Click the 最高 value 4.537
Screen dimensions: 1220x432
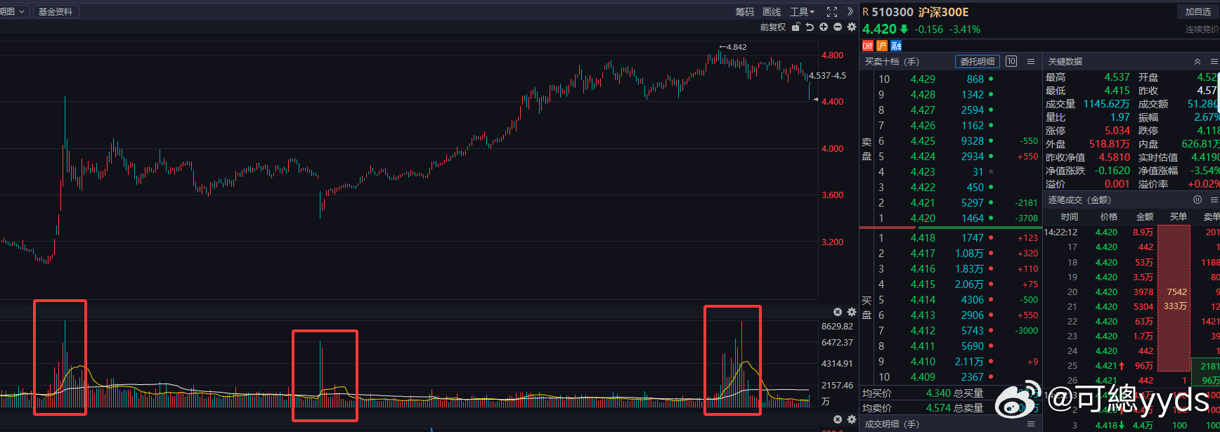1117,77
